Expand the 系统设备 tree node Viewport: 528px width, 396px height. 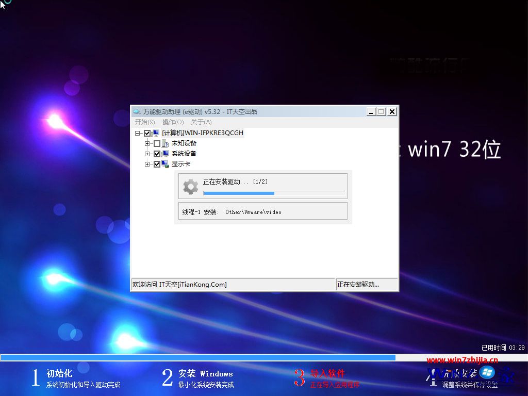click(x=147, y=154)
